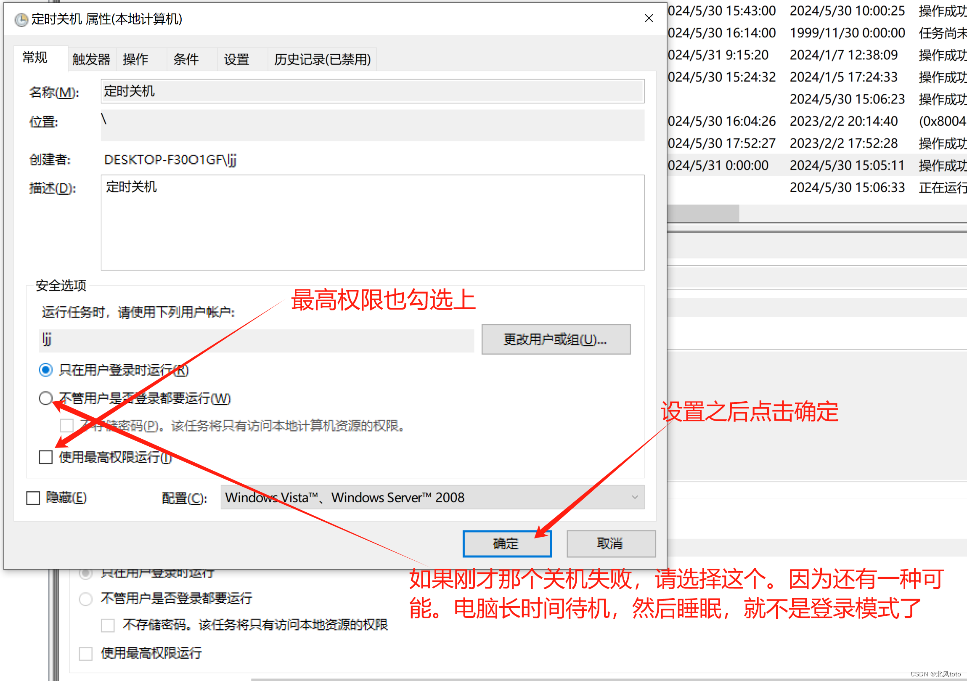Click inside the 描述 text area
The height and width of the screenshot is (681, 967).
372,223
